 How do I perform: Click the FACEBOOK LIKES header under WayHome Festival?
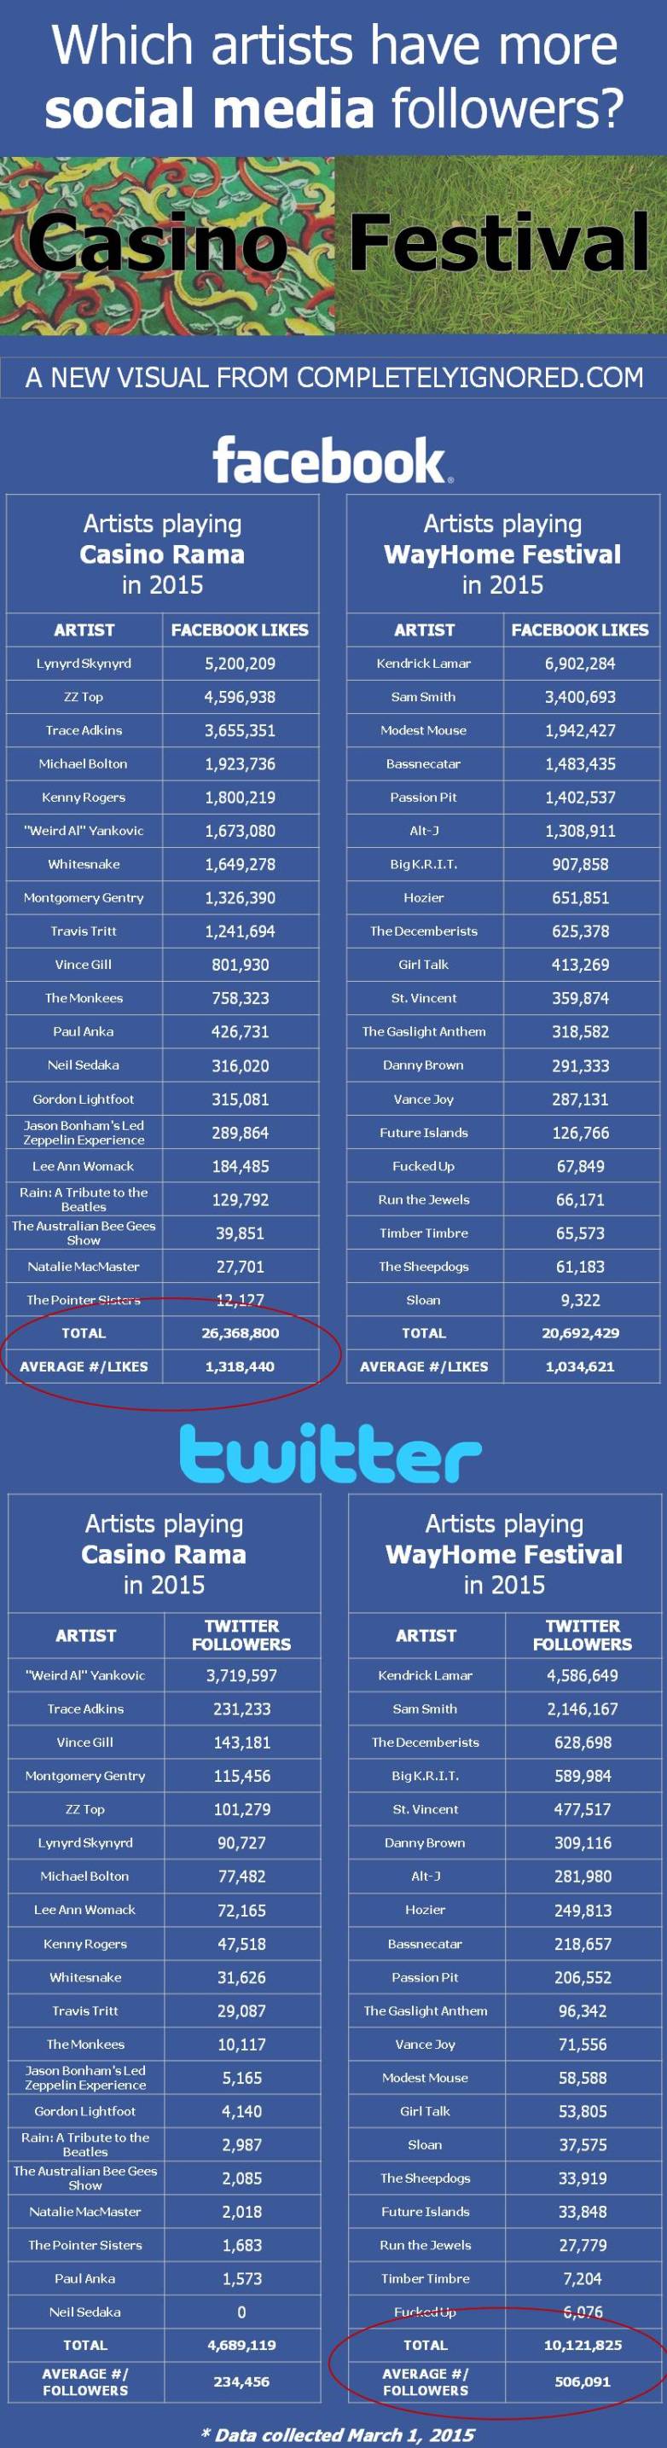pos(580,630)
